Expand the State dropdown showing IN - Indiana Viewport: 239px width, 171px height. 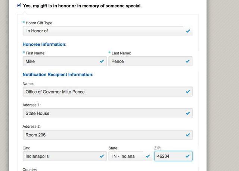click(x=127, y=156)
